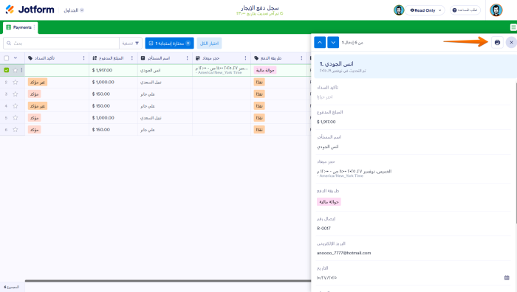517x292 pixels.
Task: Click the appointment icon of the حجز ميعاد column
Action: [198, 58]
